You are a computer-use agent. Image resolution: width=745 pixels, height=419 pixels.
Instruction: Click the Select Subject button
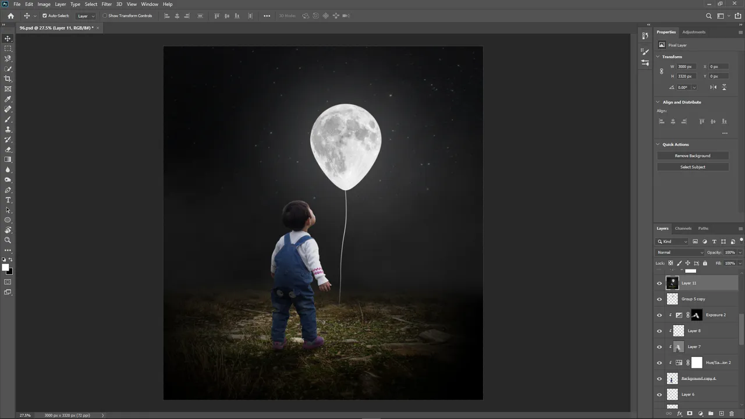693,167
